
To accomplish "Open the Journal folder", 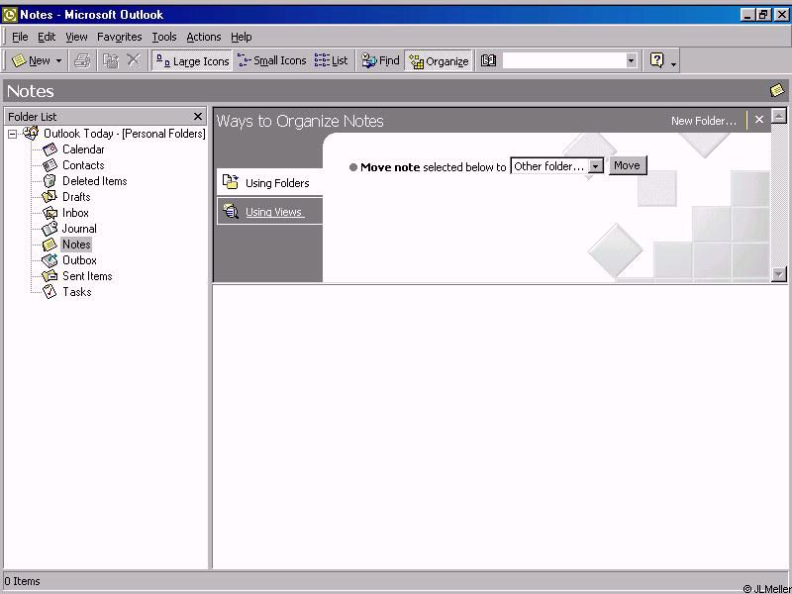I will coord(79,229).
